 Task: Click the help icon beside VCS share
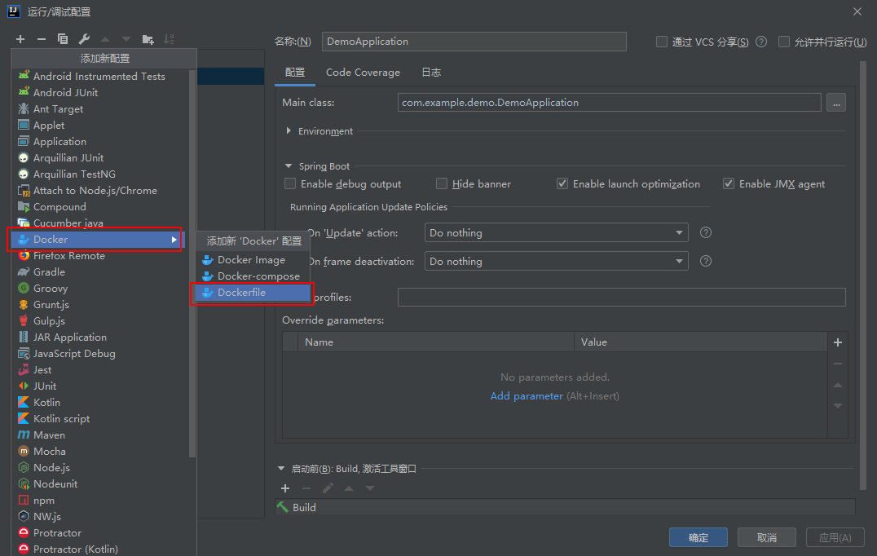tap(761, 42)
